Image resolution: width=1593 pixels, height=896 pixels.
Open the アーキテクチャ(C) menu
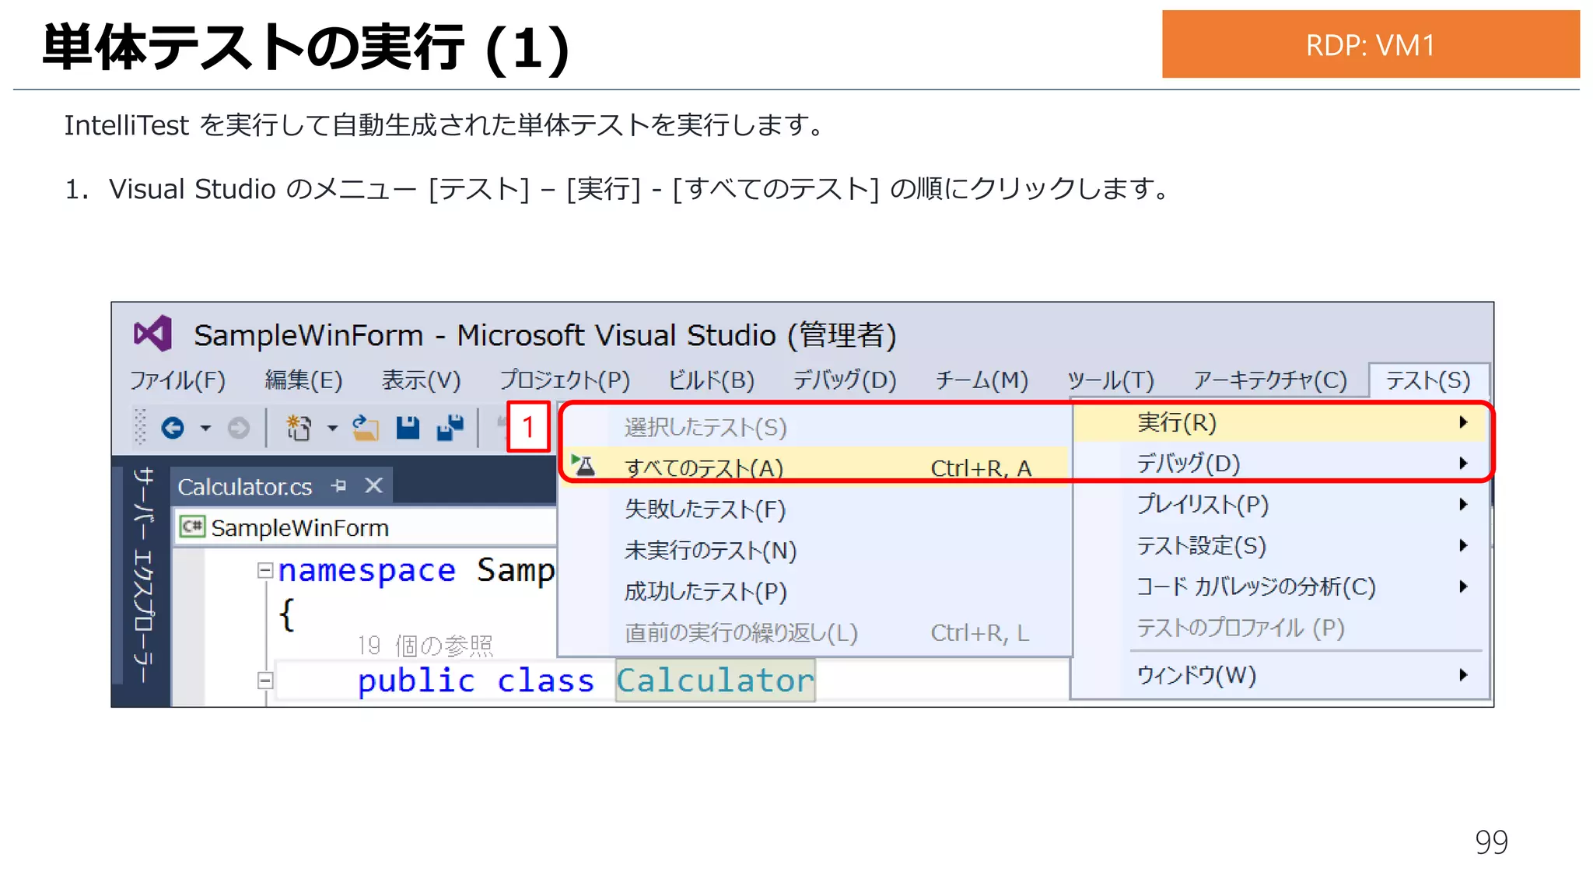(x=1270, y=380)
